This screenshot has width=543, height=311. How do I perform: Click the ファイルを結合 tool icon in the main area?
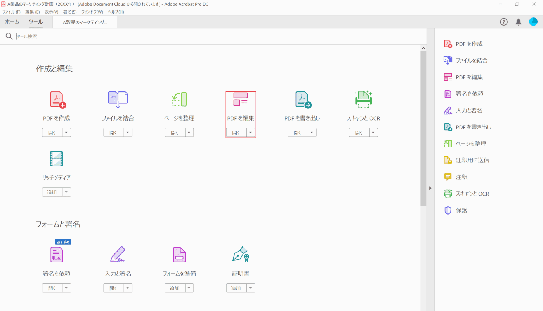pyautogui.click(x=118, y=100)
